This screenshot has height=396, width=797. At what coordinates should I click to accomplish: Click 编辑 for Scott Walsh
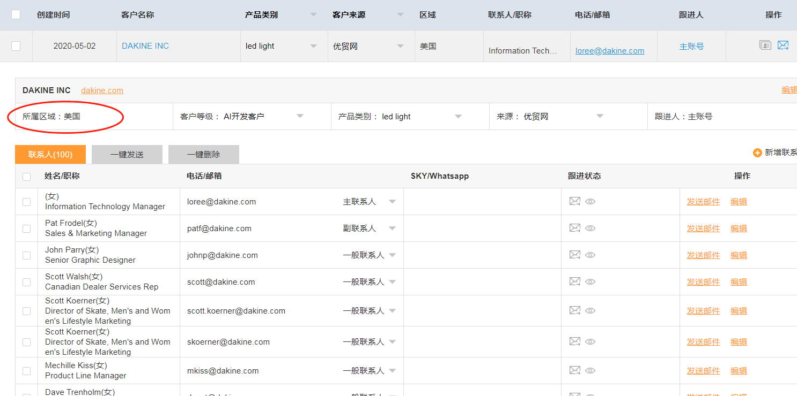pos(739,282)
